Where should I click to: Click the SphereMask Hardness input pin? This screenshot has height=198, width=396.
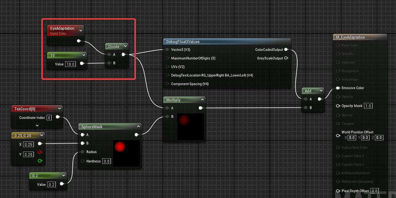(x=82, y=161)
